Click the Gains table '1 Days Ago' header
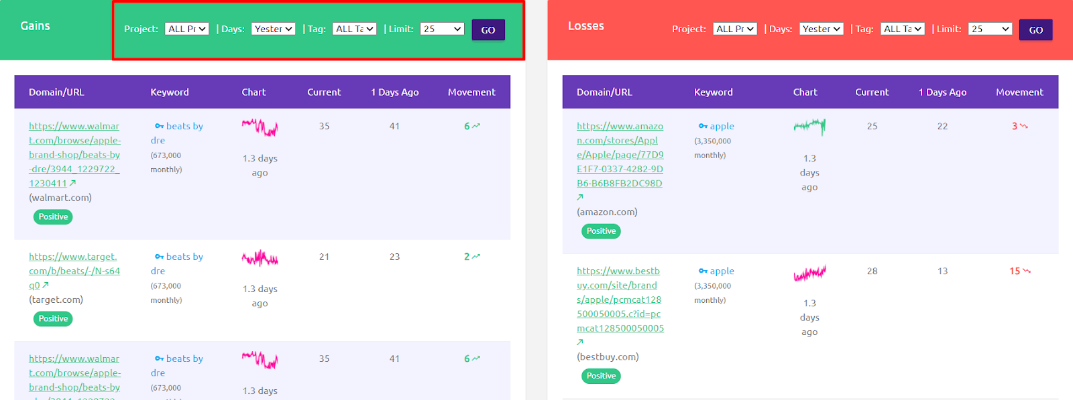This screenshot has width=1073, height=400. 394,92
